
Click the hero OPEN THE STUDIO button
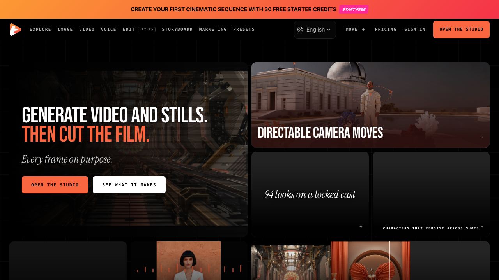[55, 185]
